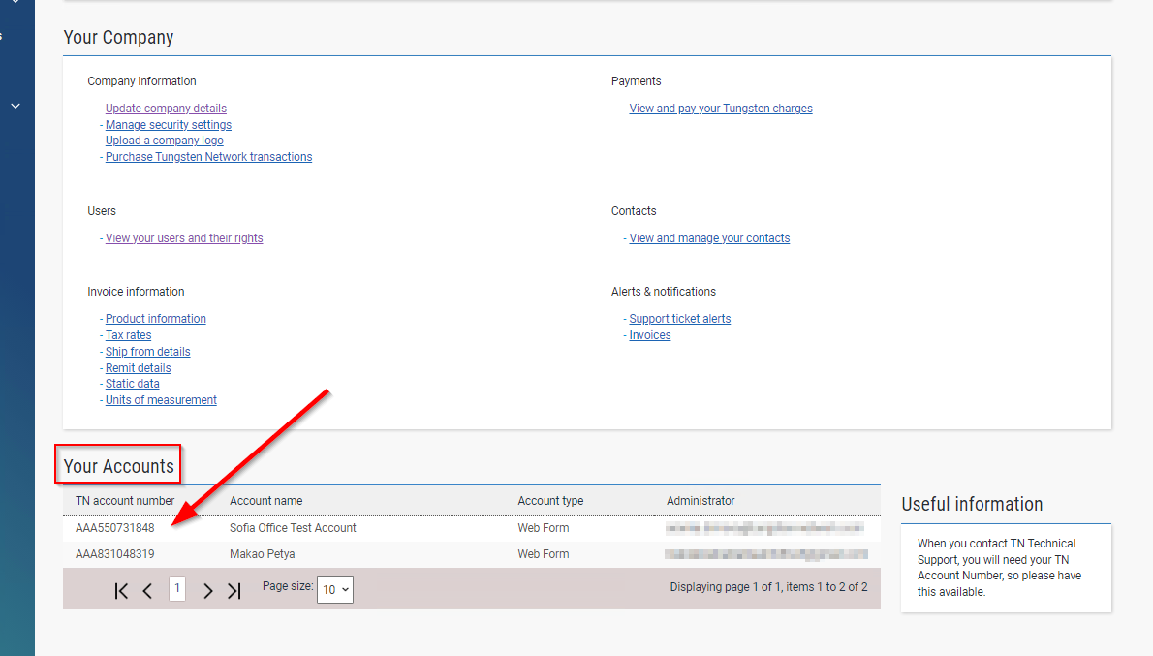This screenshot has height=656, width=1153.
Task: View your users and their rights
Action: tap(184, 237)
